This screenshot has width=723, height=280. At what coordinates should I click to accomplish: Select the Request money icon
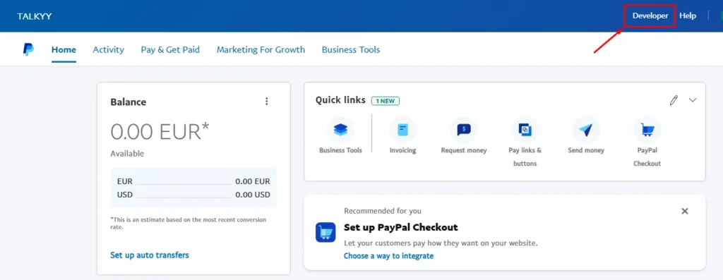click(x=464, y=130)
